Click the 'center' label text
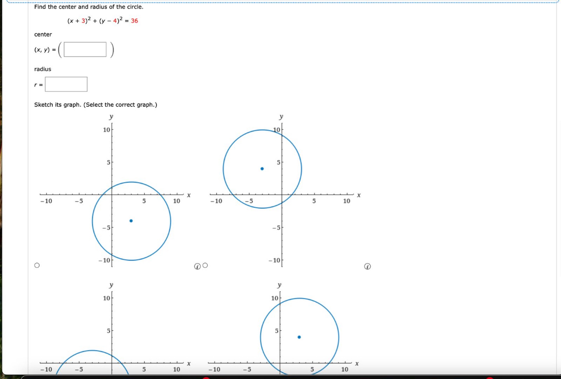 43,34
